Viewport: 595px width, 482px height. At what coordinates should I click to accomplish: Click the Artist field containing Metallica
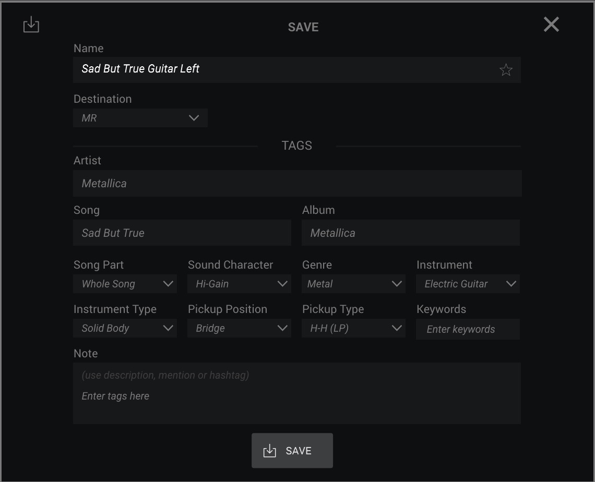(297, 184)
